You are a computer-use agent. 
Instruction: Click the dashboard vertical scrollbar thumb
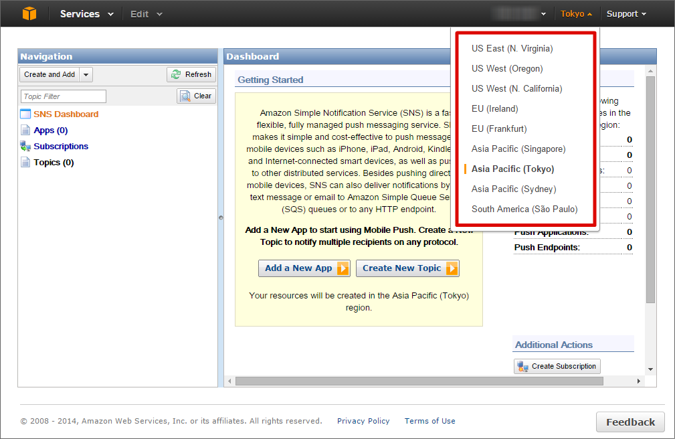pyautogui.click(x=650, y=189)
